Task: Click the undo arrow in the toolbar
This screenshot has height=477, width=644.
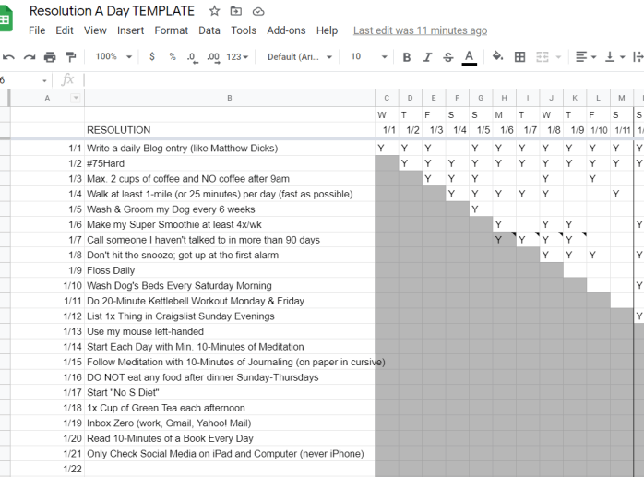Action: point(8,57)
